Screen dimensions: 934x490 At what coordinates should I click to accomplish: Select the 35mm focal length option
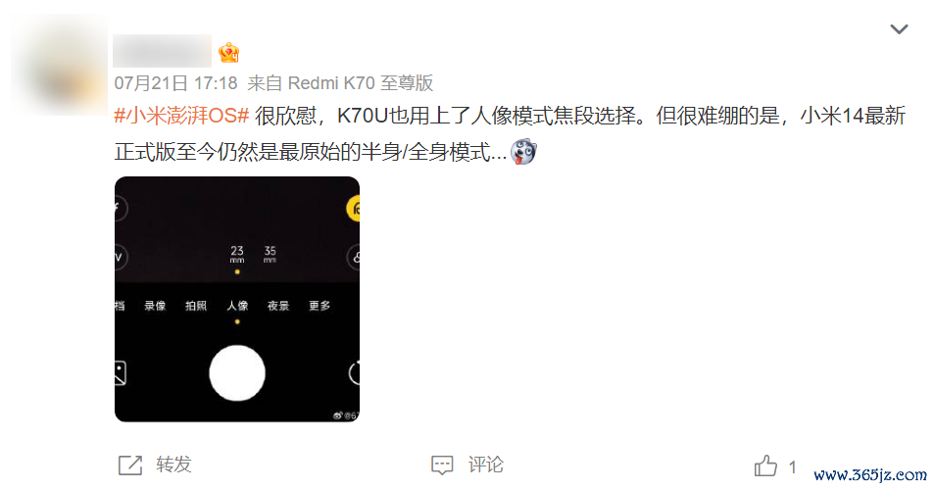tap(270, 254)
